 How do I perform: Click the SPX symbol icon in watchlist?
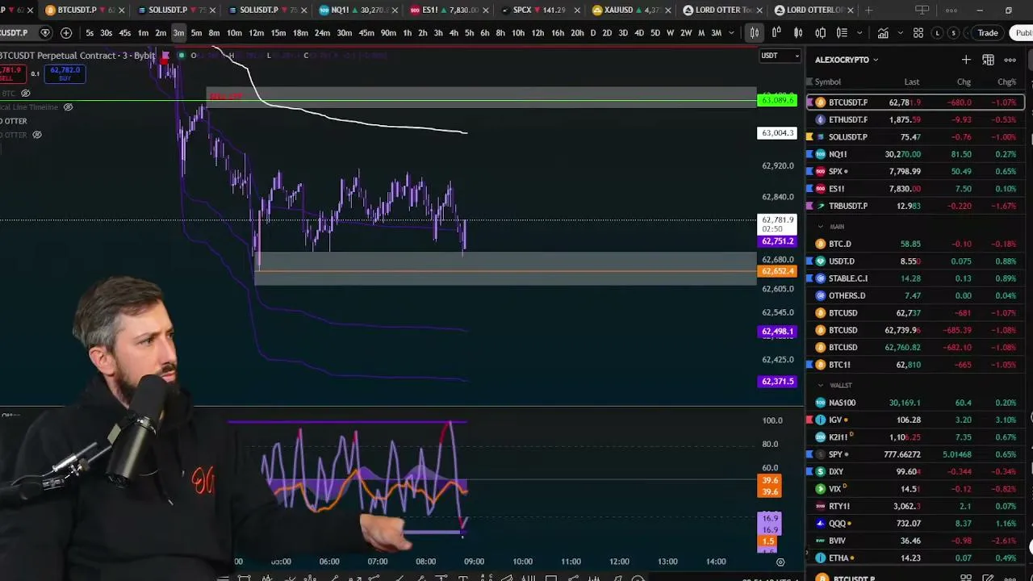click(820, 171)
